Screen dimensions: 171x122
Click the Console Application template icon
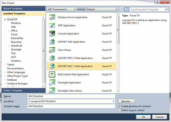[52, 34]
